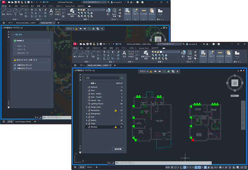Click the zoom to object icon in front count toolbar

[164, 71]
